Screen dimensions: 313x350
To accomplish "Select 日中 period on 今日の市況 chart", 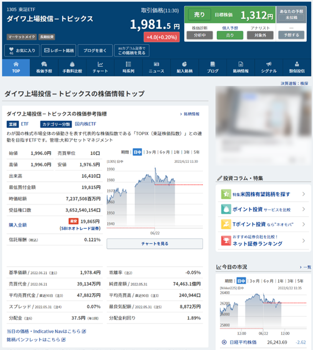I will click(241, 281).
